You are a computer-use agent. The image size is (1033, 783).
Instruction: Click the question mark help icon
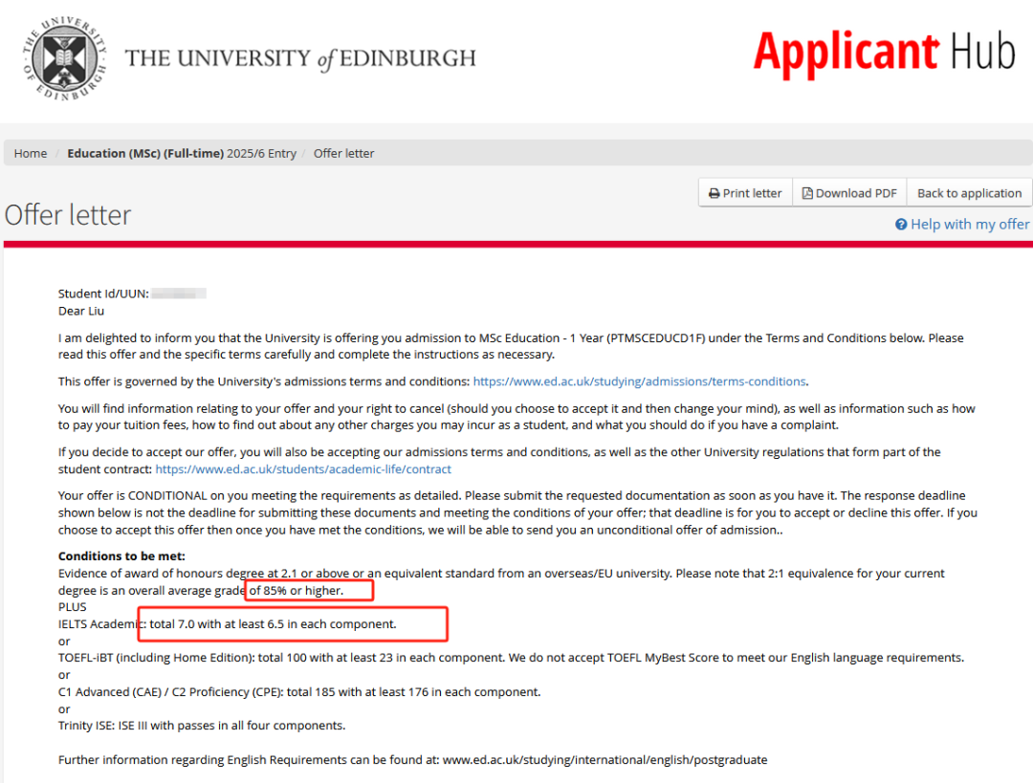pyautogui.click(x=901, y=225)
